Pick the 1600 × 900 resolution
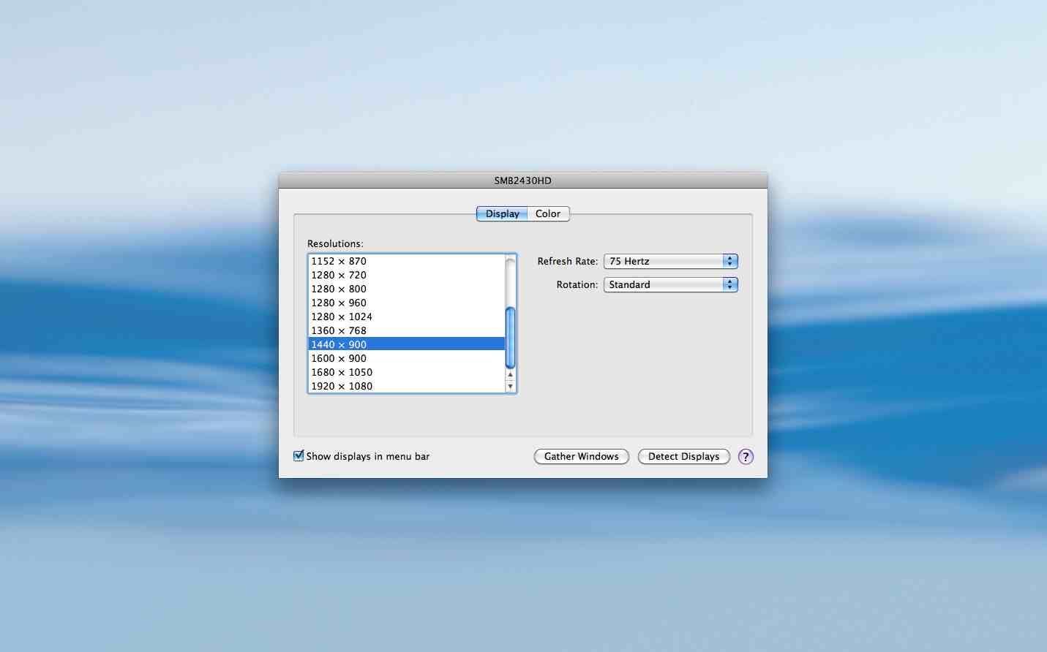Screen dimensions: 1047x652 tap(339, 359)
